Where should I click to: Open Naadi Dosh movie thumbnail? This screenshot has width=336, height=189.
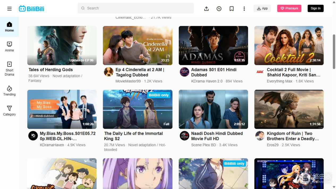[x=213, y=109]
